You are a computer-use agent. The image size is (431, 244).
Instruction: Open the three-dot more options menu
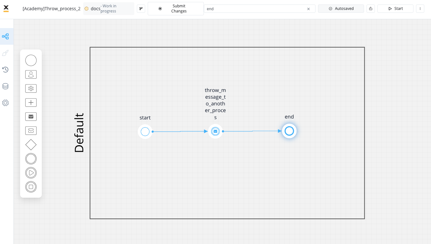coord(420,9)
